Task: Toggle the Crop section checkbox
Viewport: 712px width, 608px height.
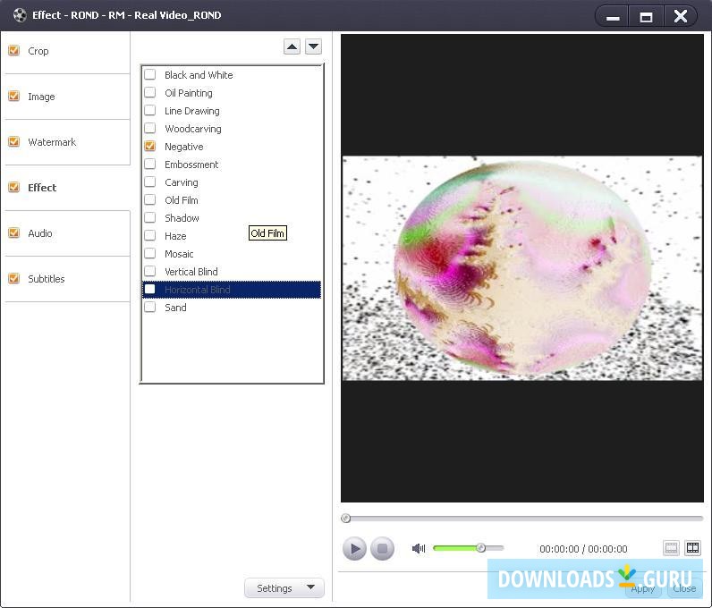Action: coord(13,51)
